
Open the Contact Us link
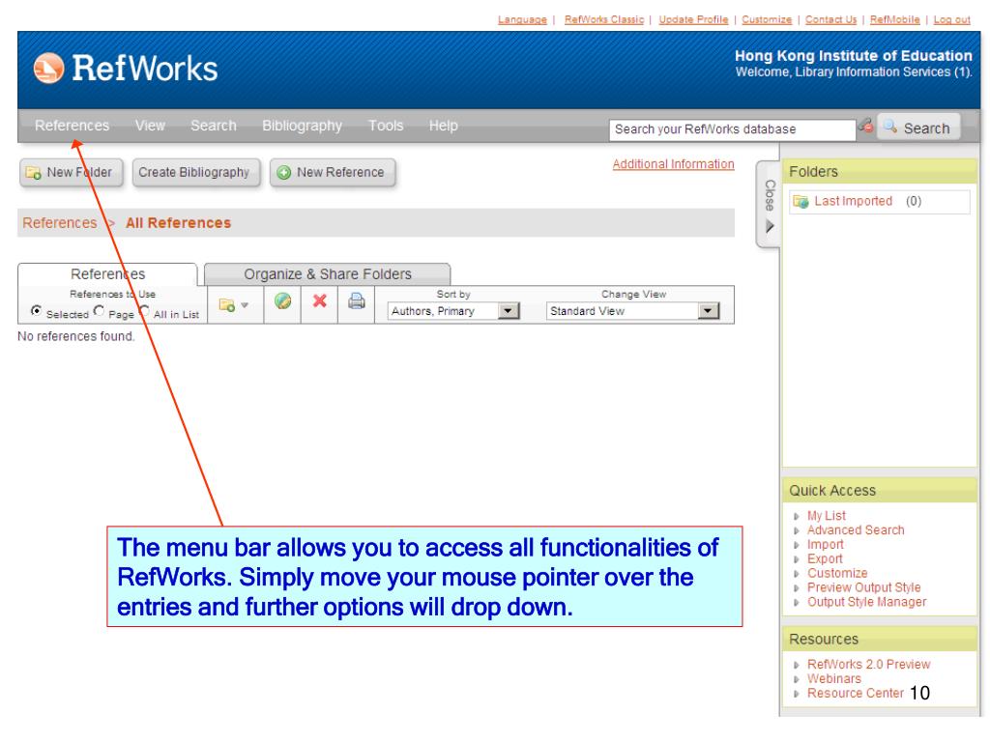pyautogui.click(x=830, y=19)
